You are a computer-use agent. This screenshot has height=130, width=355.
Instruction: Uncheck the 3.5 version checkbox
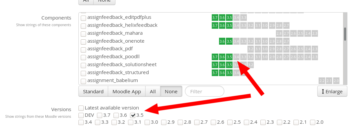pos(133,115)
